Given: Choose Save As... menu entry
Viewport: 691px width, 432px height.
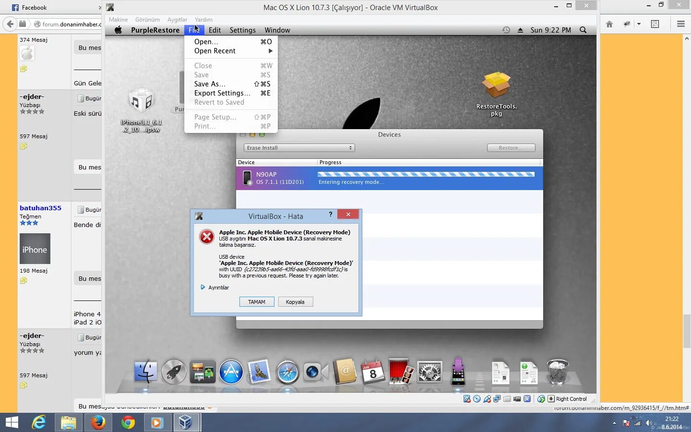Looking at the screenshot, I should click(x=231, y=84).
